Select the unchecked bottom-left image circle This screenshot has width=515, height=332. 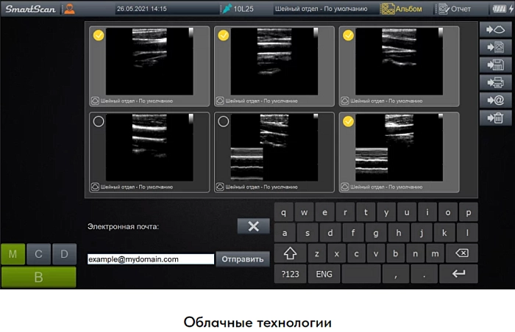(99, 121)
